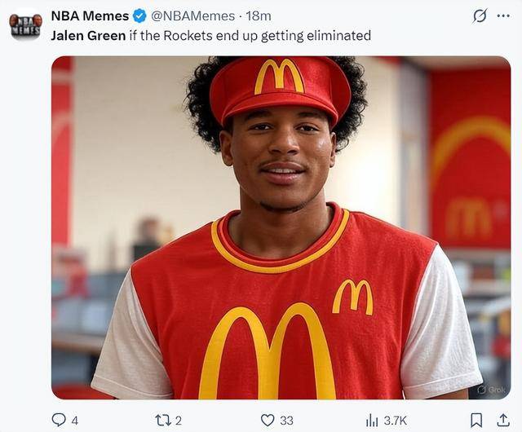This screenshot has width=522, height=432.
Task: Click the repost count of 2
Action: tap(179, 421)
